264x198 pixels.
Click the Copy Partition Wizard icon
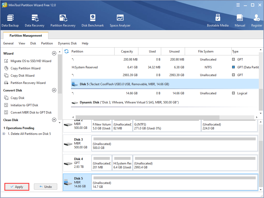coord(6,68)
